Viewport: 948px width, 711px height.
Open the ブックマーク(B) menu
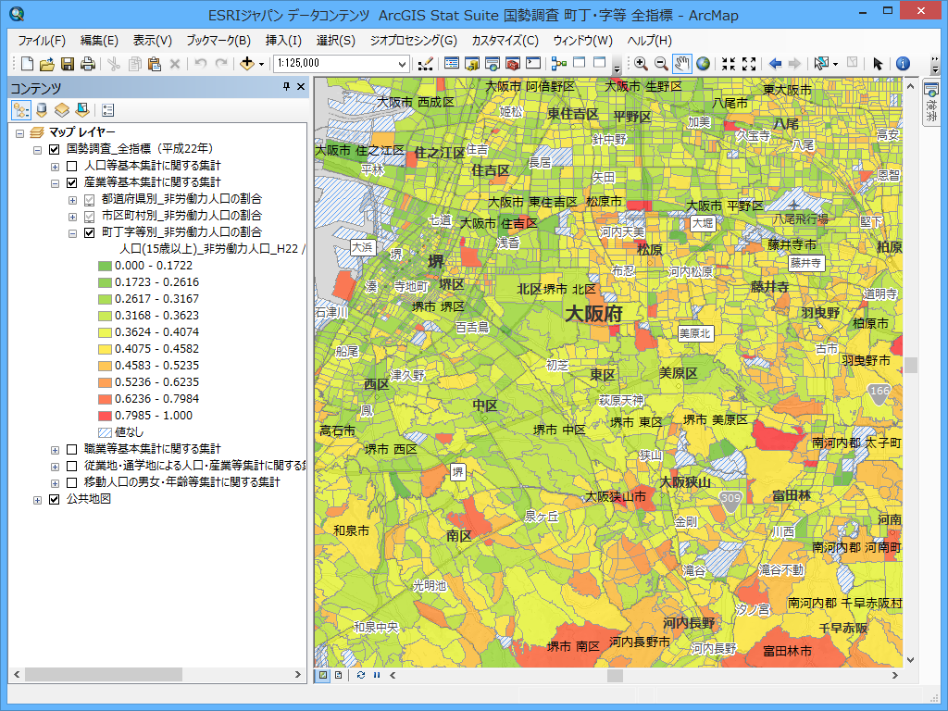[218, 41]
